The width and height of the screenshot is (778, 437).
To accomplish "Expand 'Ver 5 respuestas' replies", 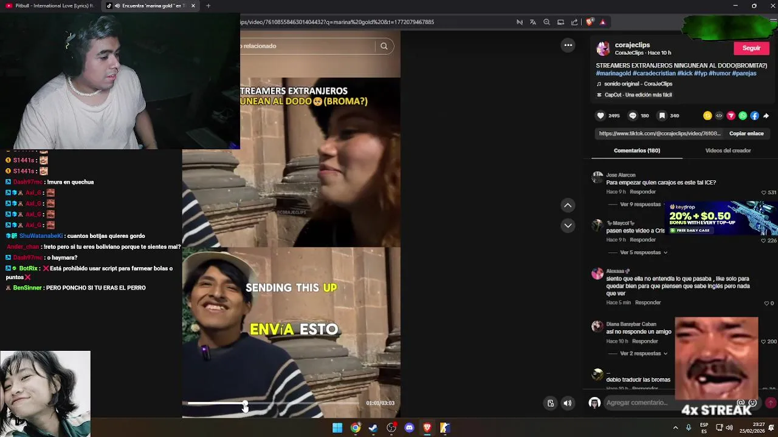I will [x=644, y=252].
